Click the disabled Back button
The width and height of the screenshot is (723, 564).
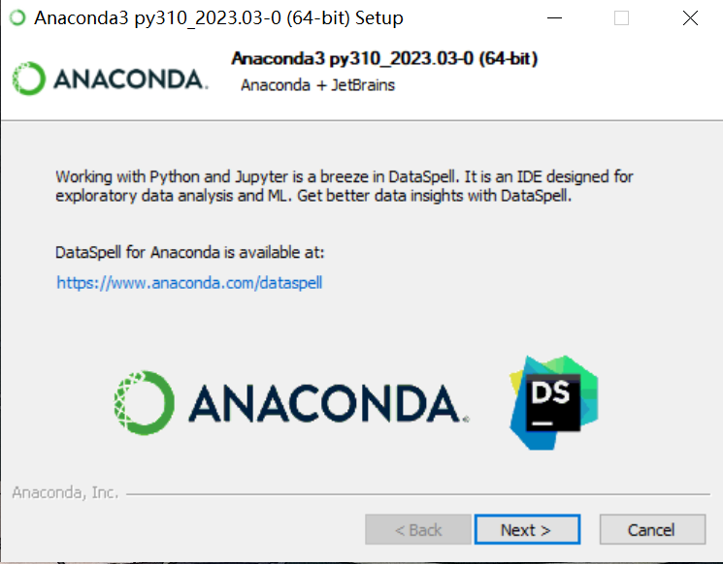(417, 529)
